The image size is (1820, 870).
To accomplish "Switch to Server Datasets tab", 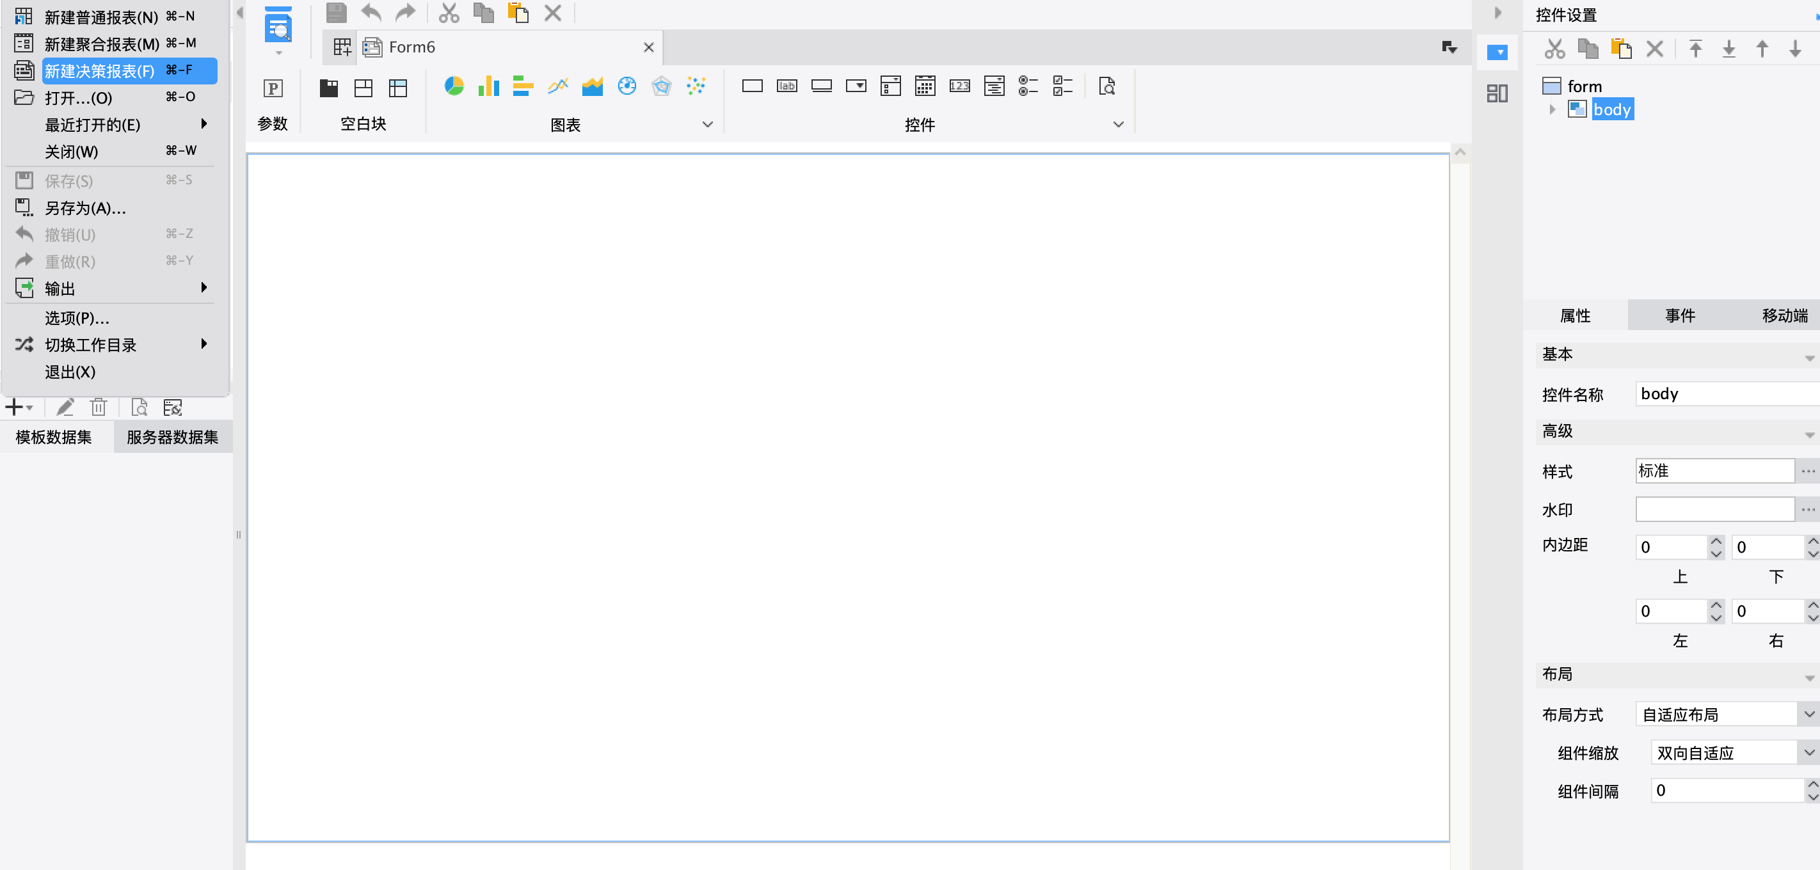I will [x=172, y=437].
